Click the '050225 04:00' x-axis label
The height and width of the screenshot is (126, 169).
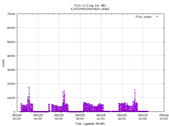tap(59, 117)
